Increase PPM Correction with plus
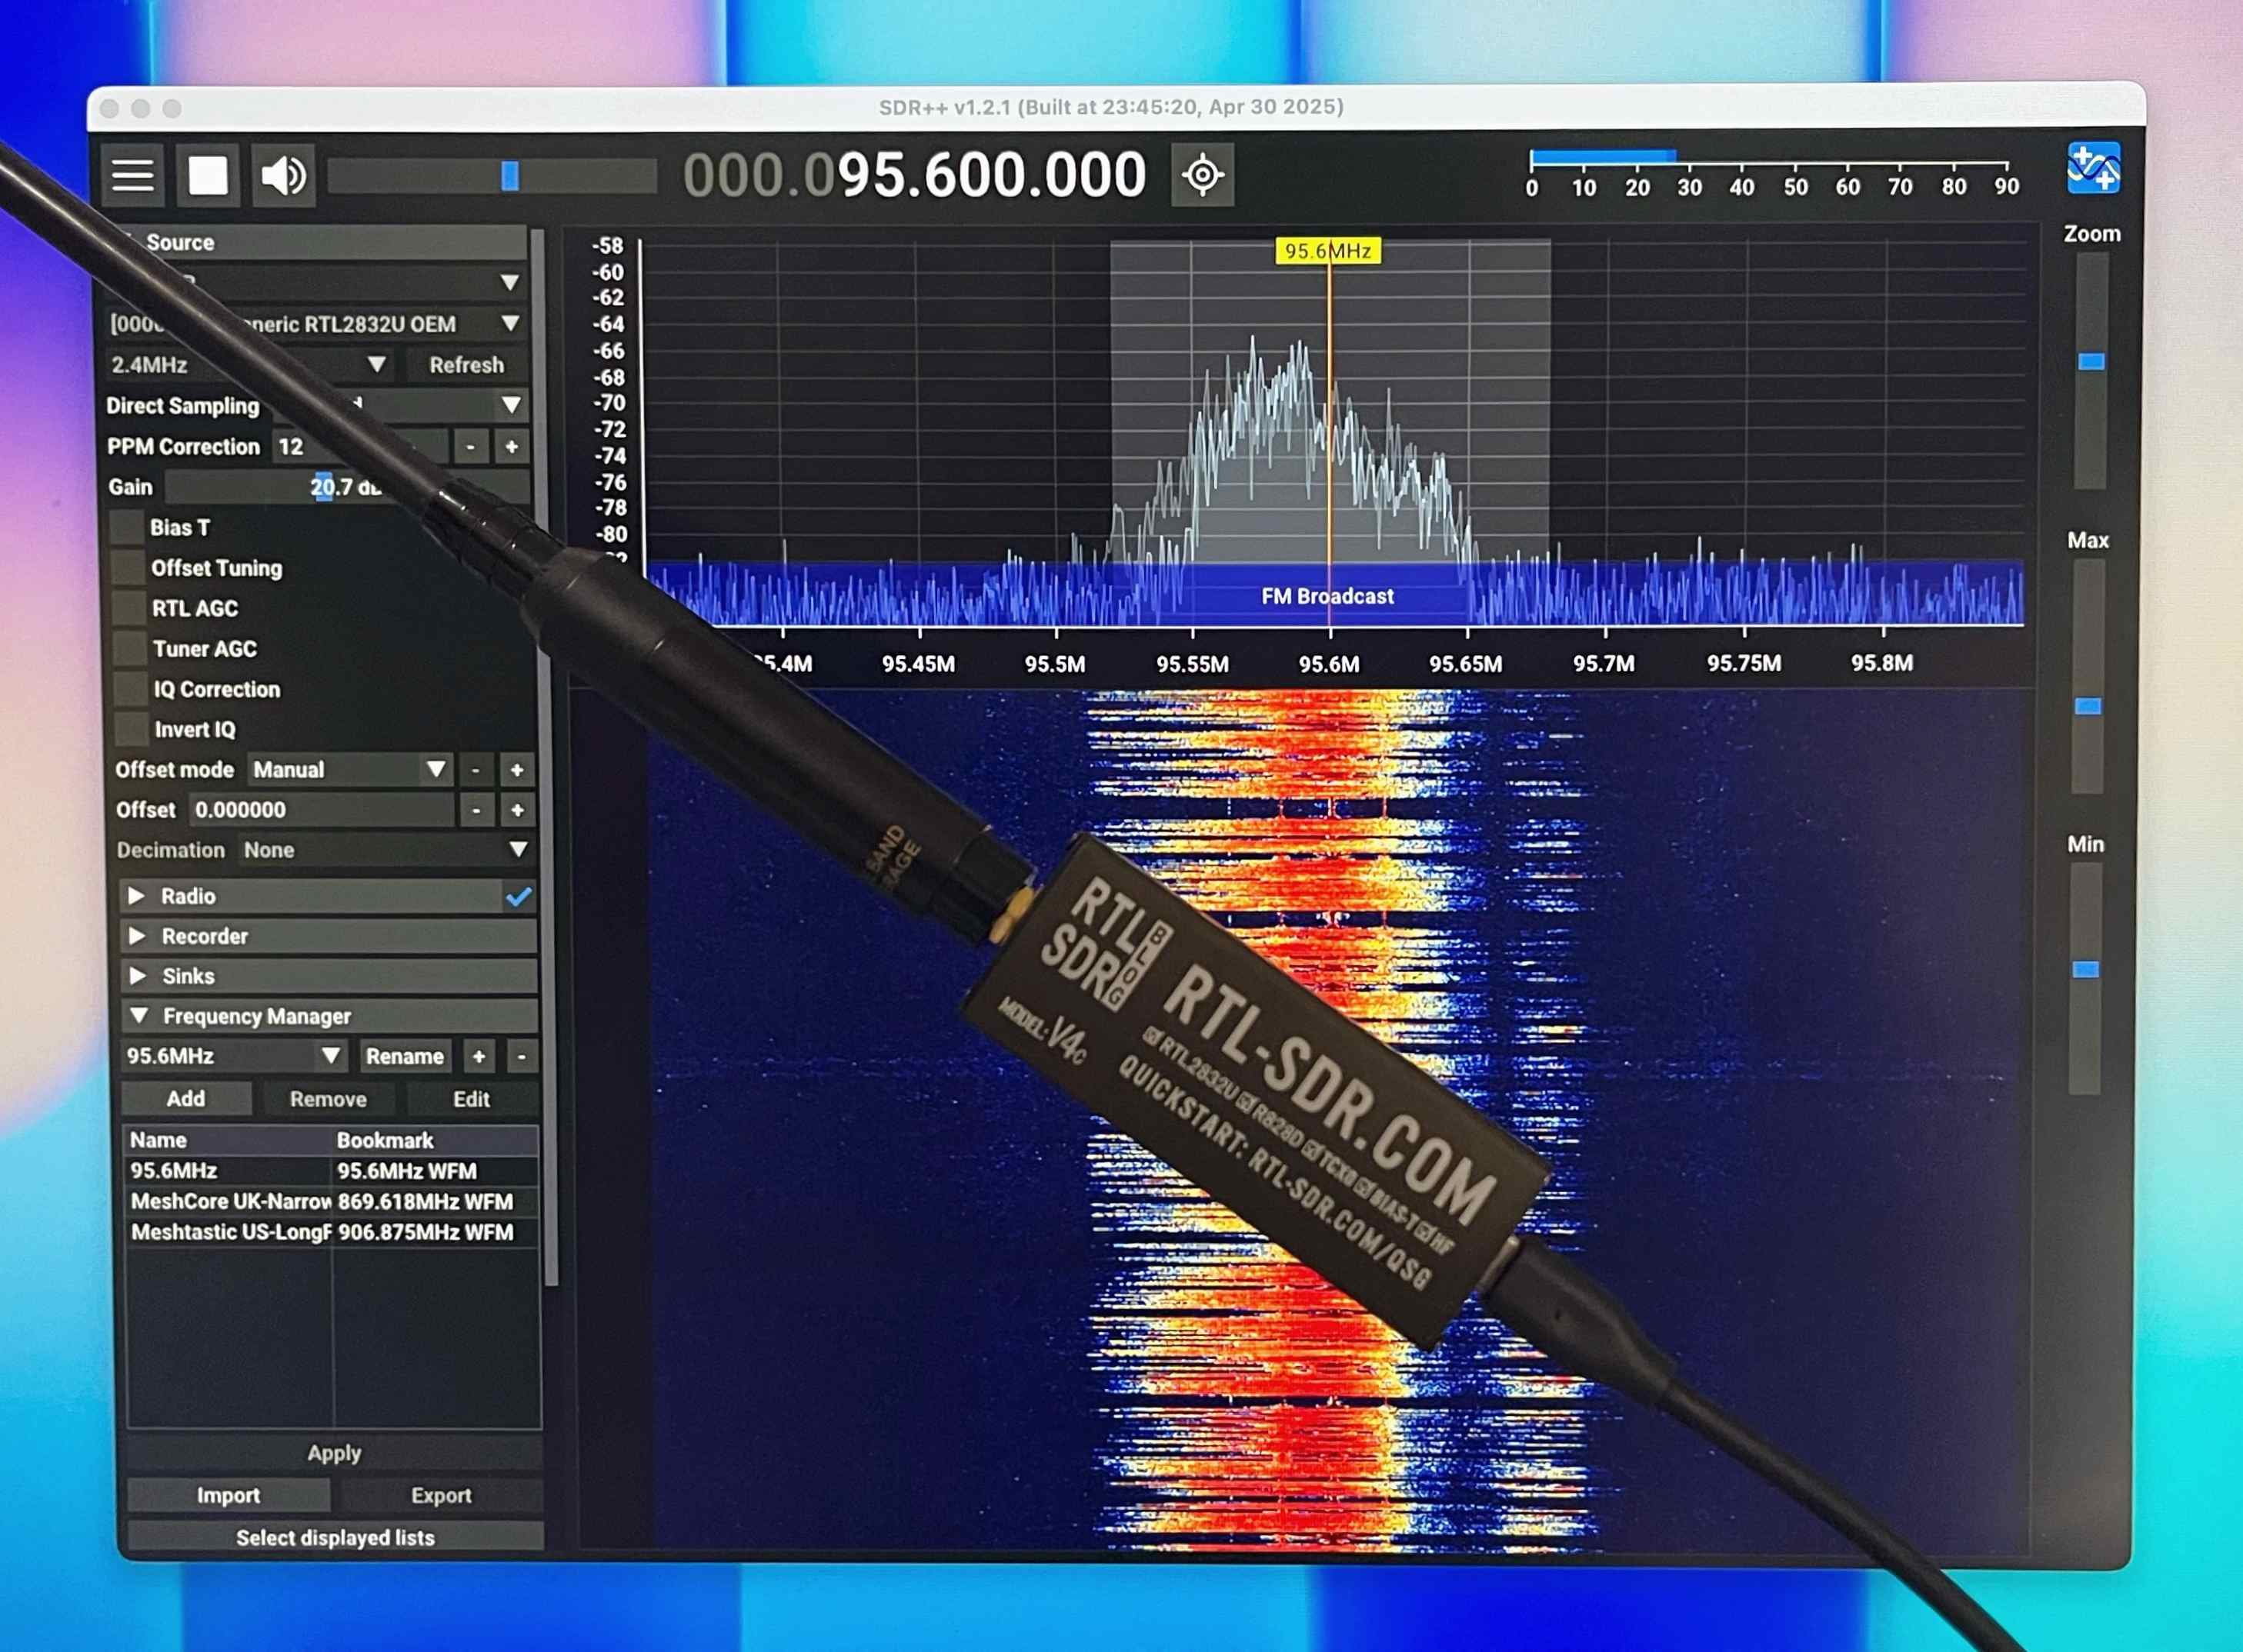The image size is (2243, 1652). (x=511, y=447)
